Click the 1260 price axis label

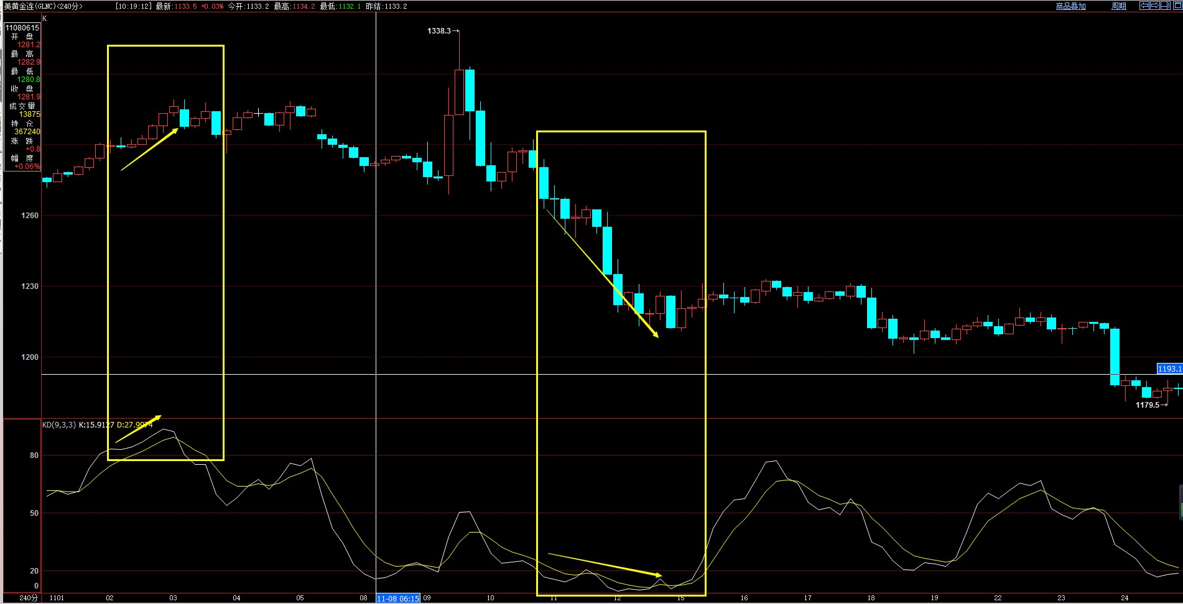[x=30, y=216]
